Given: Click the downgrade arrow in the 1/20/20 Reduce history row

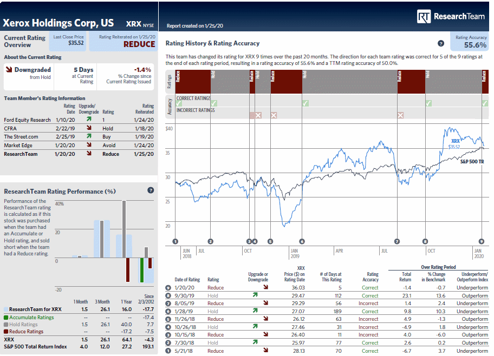Looking at the screenshot, I should pyautogui.click(x=266, y=287).
